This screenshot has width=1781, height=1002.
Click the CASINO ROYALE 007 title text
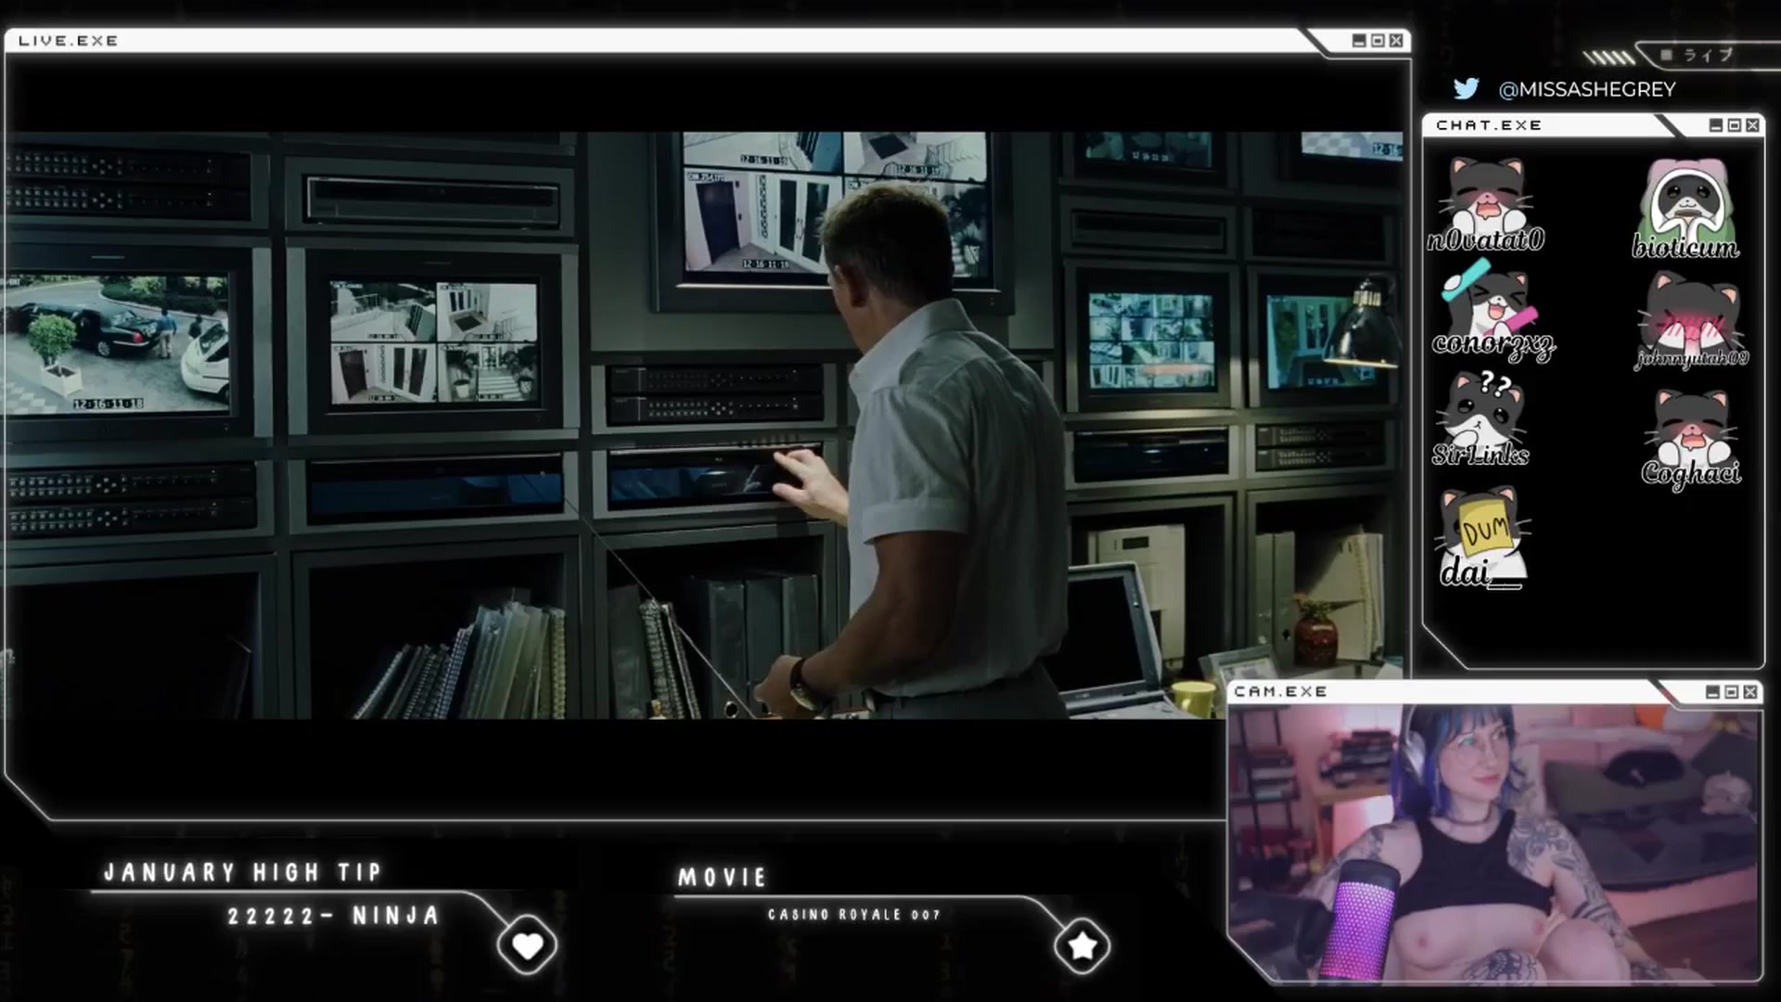click(854, 915)
